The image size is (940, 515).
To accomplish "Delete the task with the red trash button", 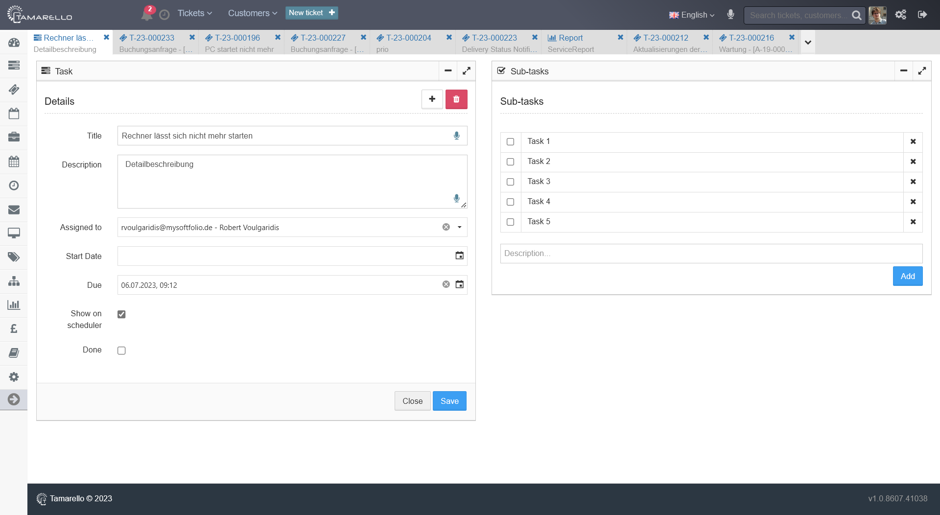I will click(x=456, y=99).
